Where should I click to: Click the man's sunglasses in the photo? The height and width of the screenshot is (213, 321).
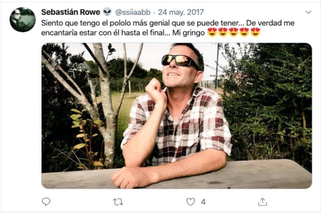180,60
